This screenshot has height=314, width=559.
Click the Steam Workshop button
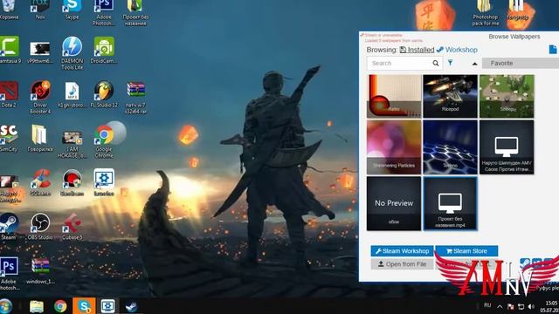click(x=402, y=251)
